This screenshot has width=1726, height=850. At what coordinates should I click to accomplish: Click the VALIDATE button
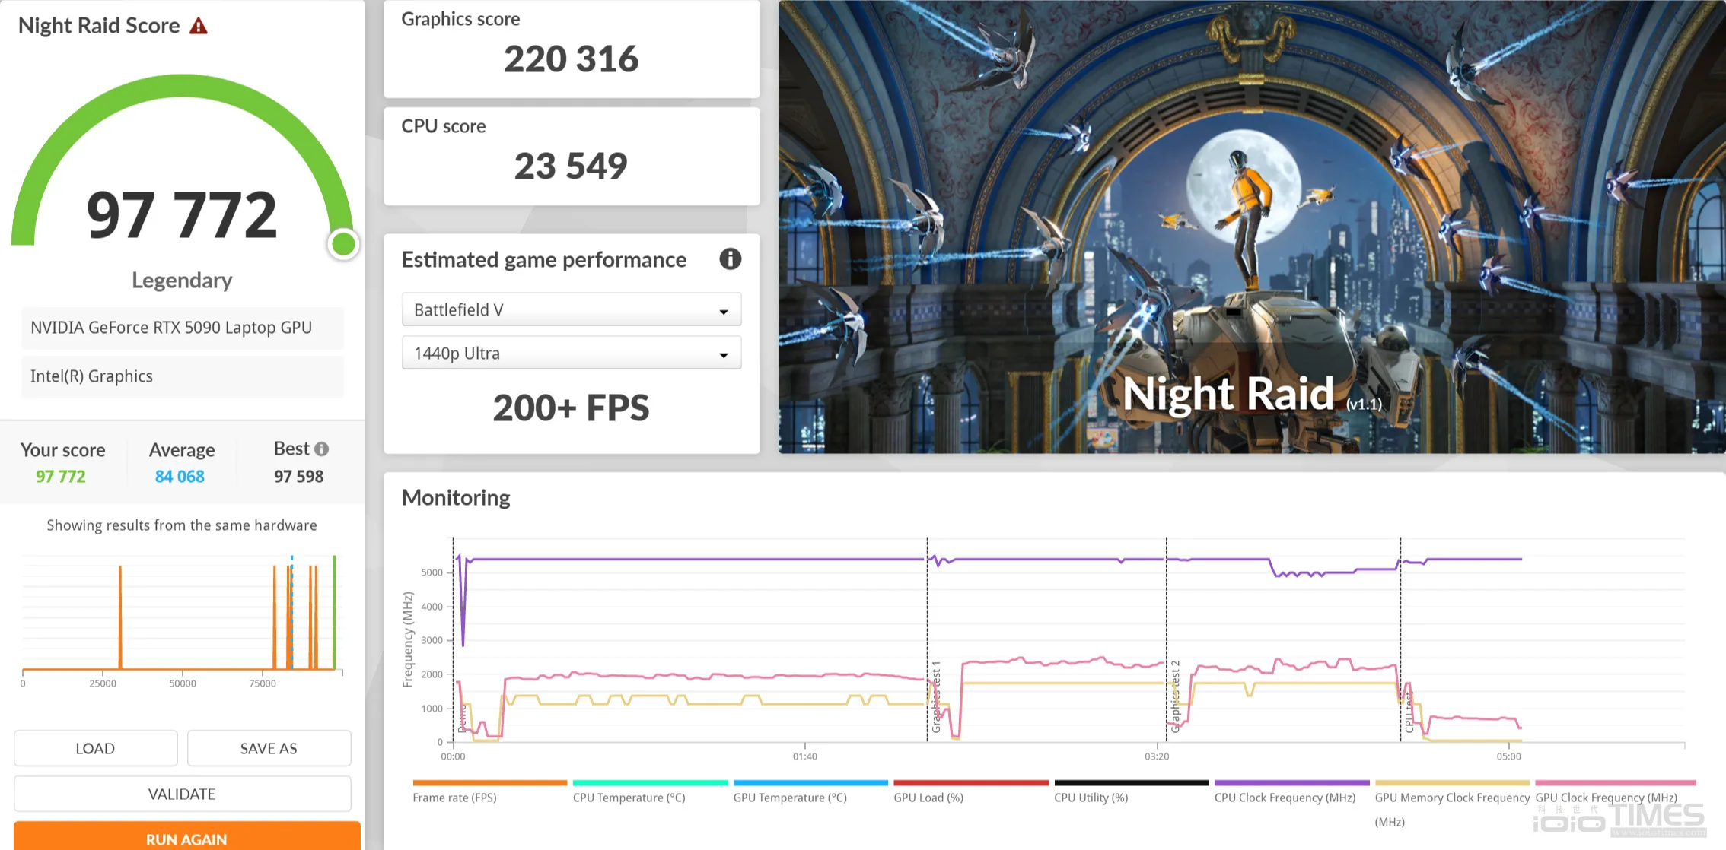pos(182,794)
